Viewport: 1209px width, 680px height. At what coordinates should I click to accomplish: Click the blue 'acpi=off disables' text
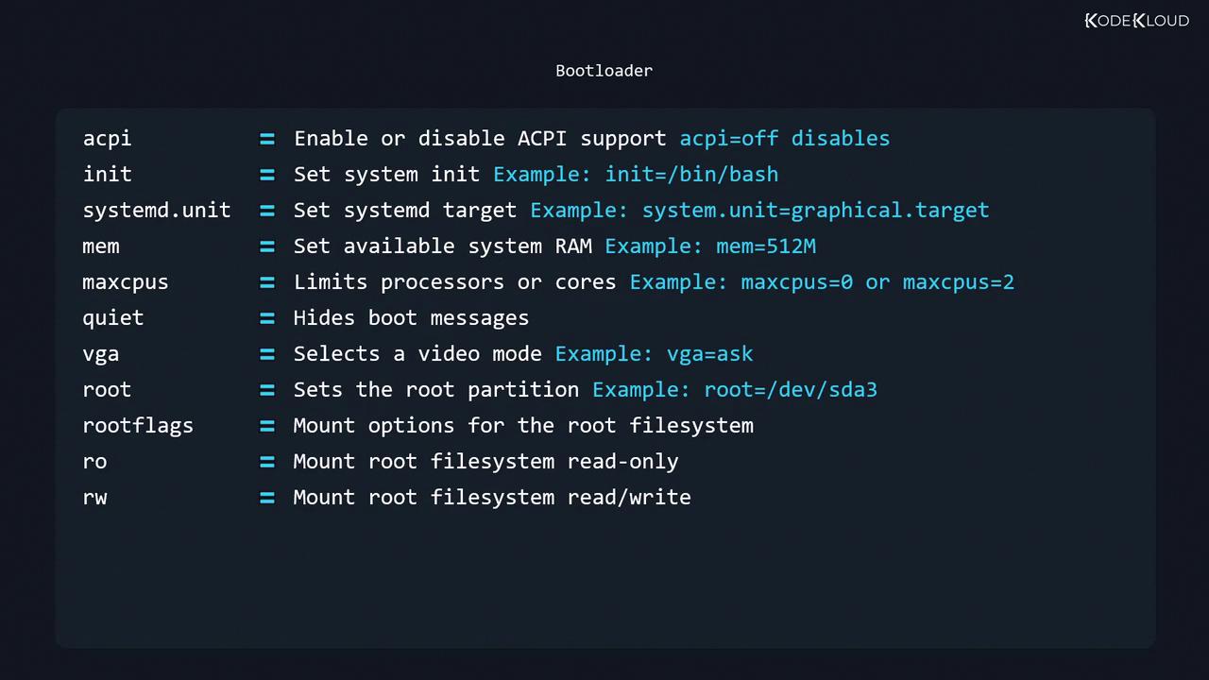point(784,139)
